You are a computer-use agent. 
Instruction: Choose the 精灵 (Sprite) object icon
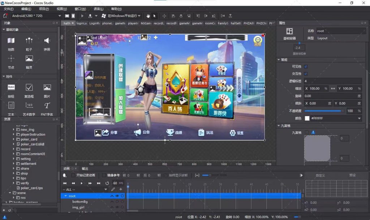(29, 58)
